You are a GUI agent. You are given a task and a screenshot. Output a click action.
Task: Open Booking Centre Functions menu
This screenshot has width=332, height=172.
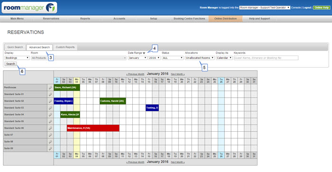[x=189, y=18]
